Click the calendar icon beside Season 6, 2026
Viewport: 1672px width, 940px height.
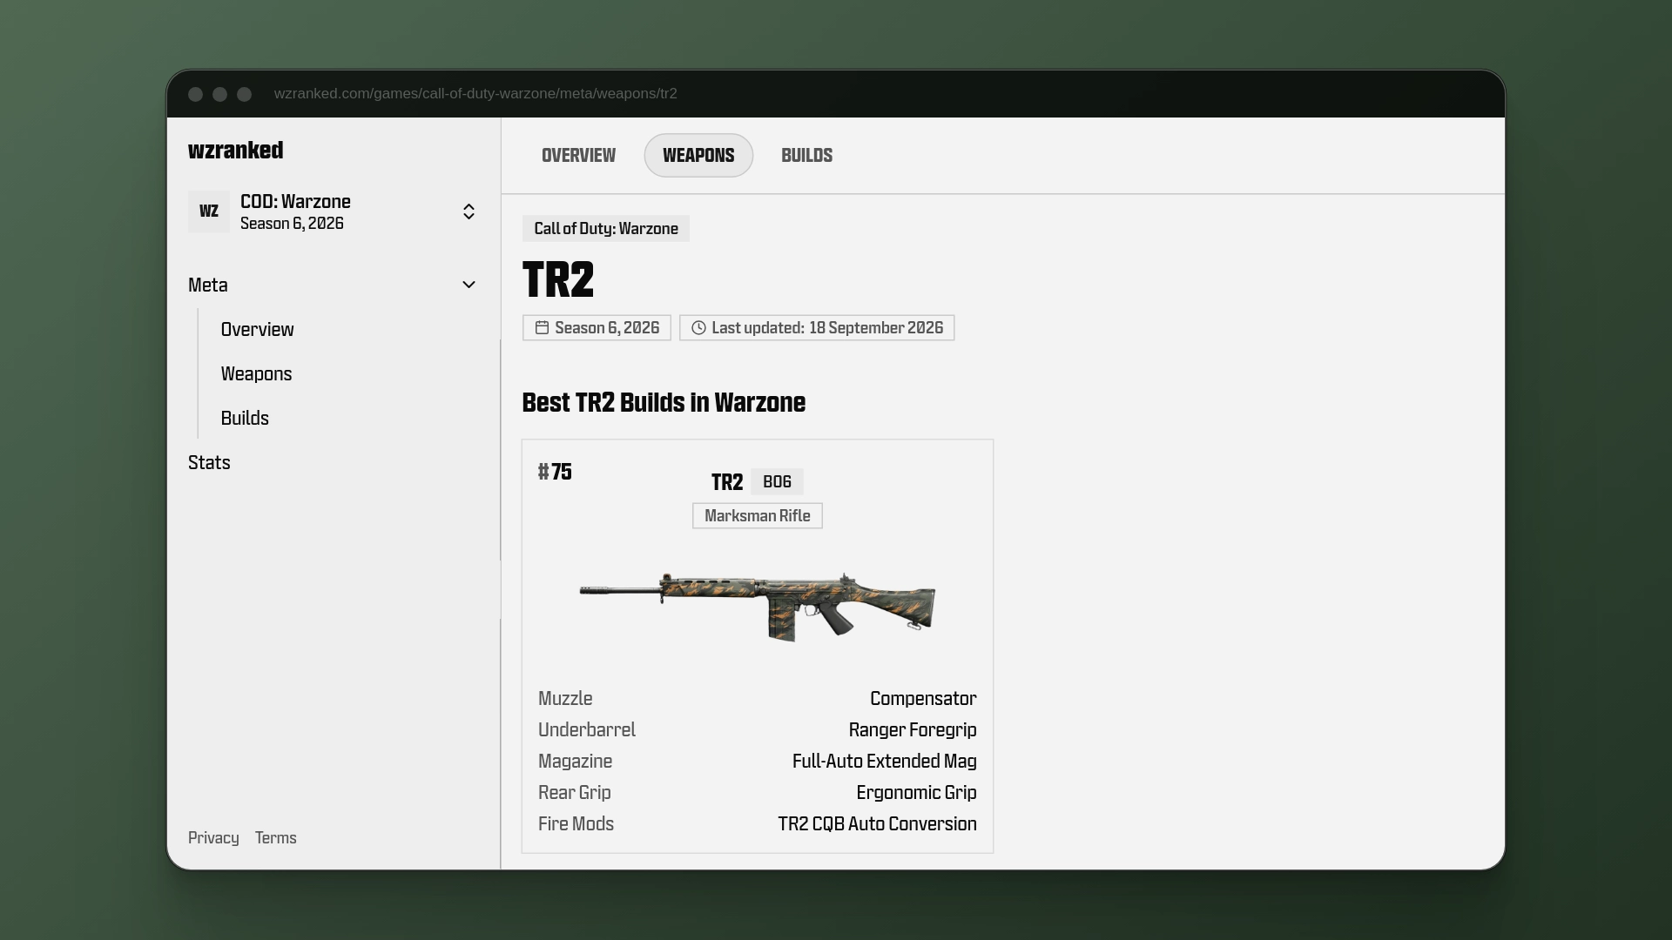pos(542,327)
